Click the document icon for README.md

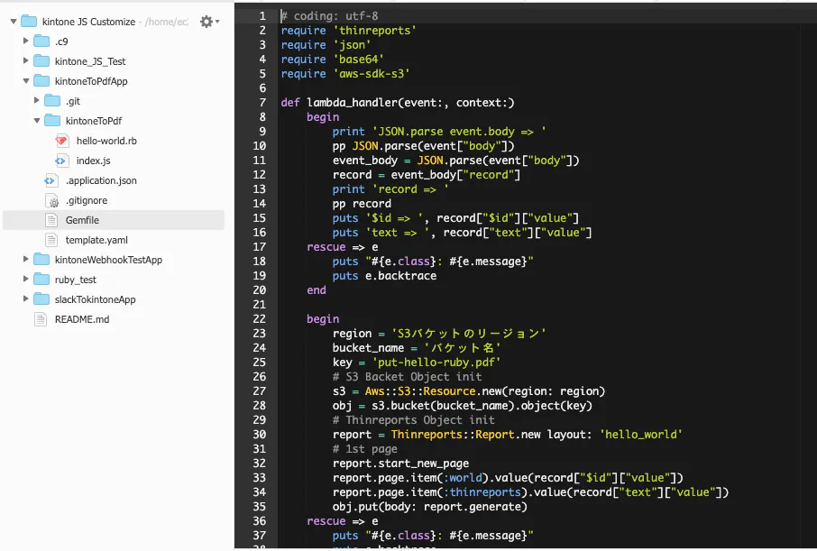(x=40, y=319)
